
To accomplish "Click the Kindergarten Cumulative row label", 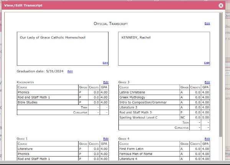I will coord(80,112).
